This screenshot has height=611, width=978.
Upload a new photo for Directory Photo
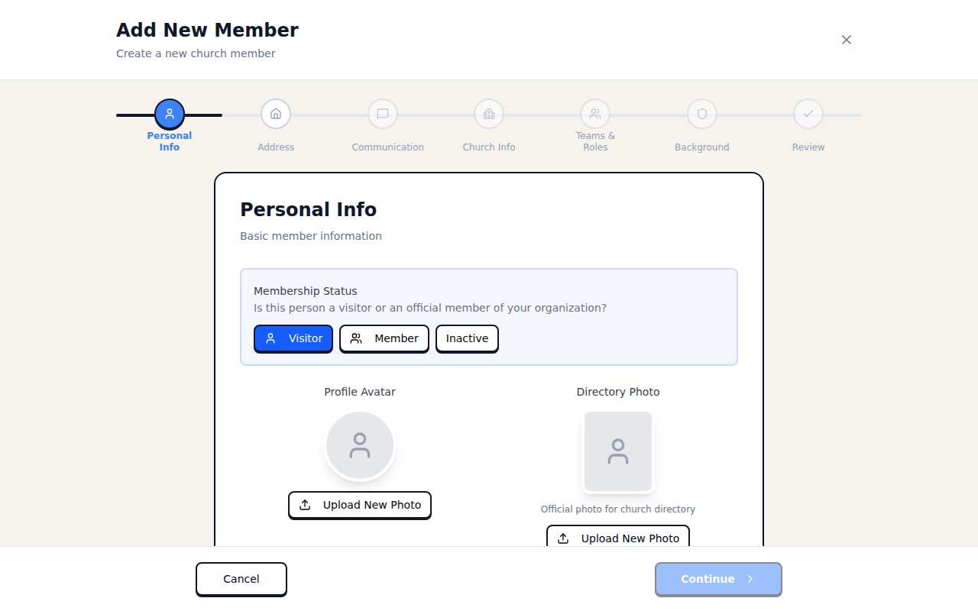pyautogui.click(x=617, y=538)
